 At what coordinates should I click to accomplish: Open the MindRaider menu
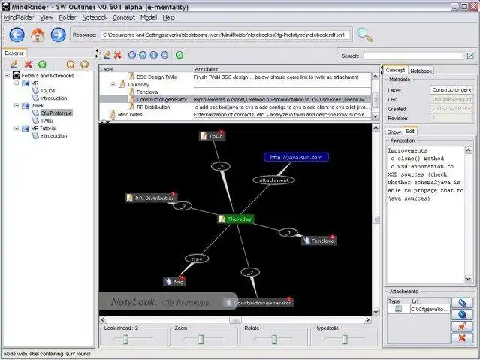pyautogui.click(x=19, y=17)
